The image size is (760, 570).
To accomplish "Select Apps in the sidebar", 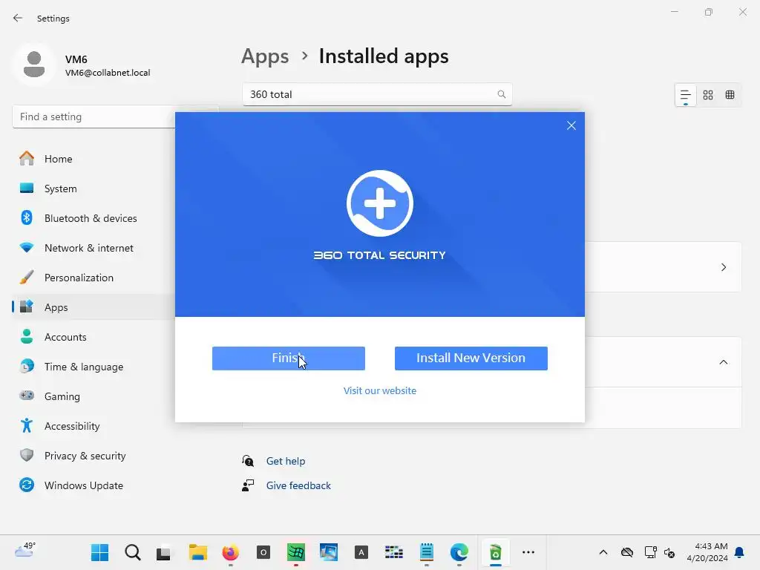I will tap(94, 307).
